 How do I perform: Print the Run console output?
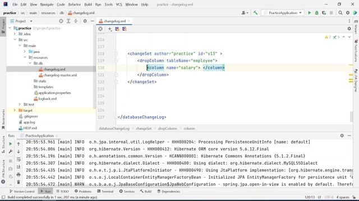[19, 175]
